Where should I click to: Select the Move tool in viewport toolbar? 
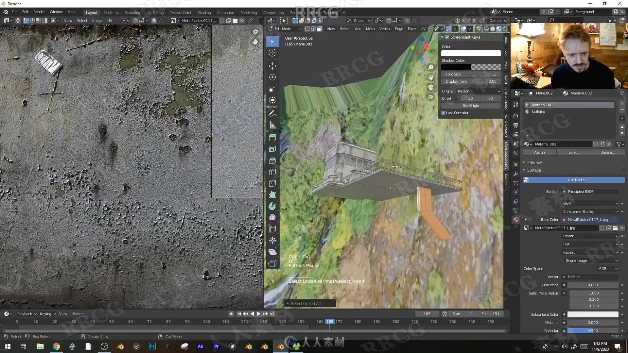click(x=272, y=66)
